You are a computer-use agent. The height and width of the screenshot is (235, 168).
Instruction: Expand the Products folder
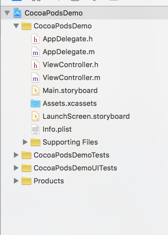(x=16, y=181)
